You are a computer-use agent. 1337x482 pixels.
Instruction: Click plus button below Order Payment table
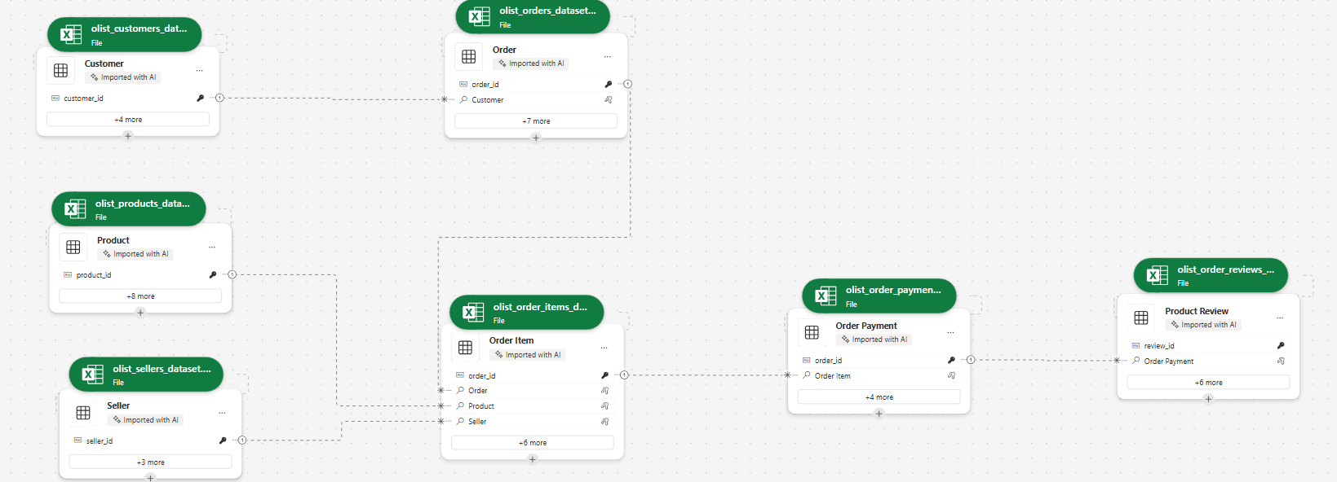879,414
